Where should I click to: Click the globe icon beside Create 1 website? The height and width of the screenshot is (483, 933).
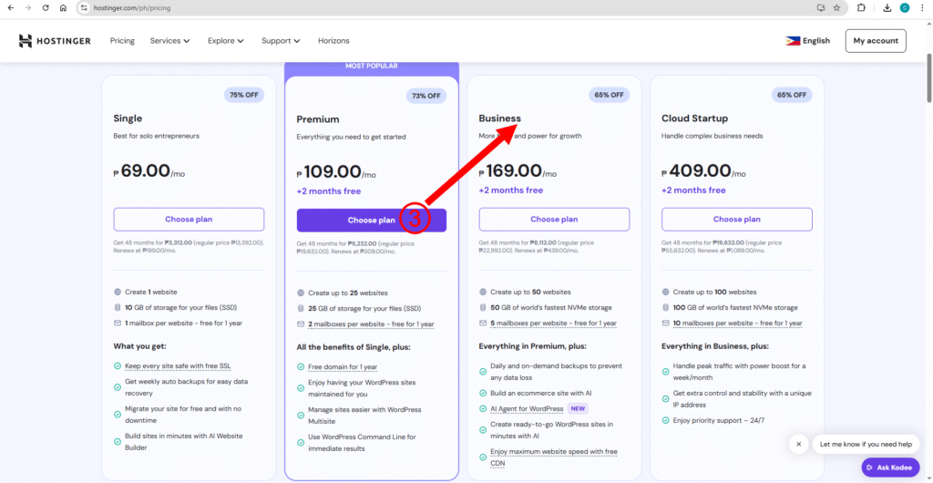(x=118, y=292)
